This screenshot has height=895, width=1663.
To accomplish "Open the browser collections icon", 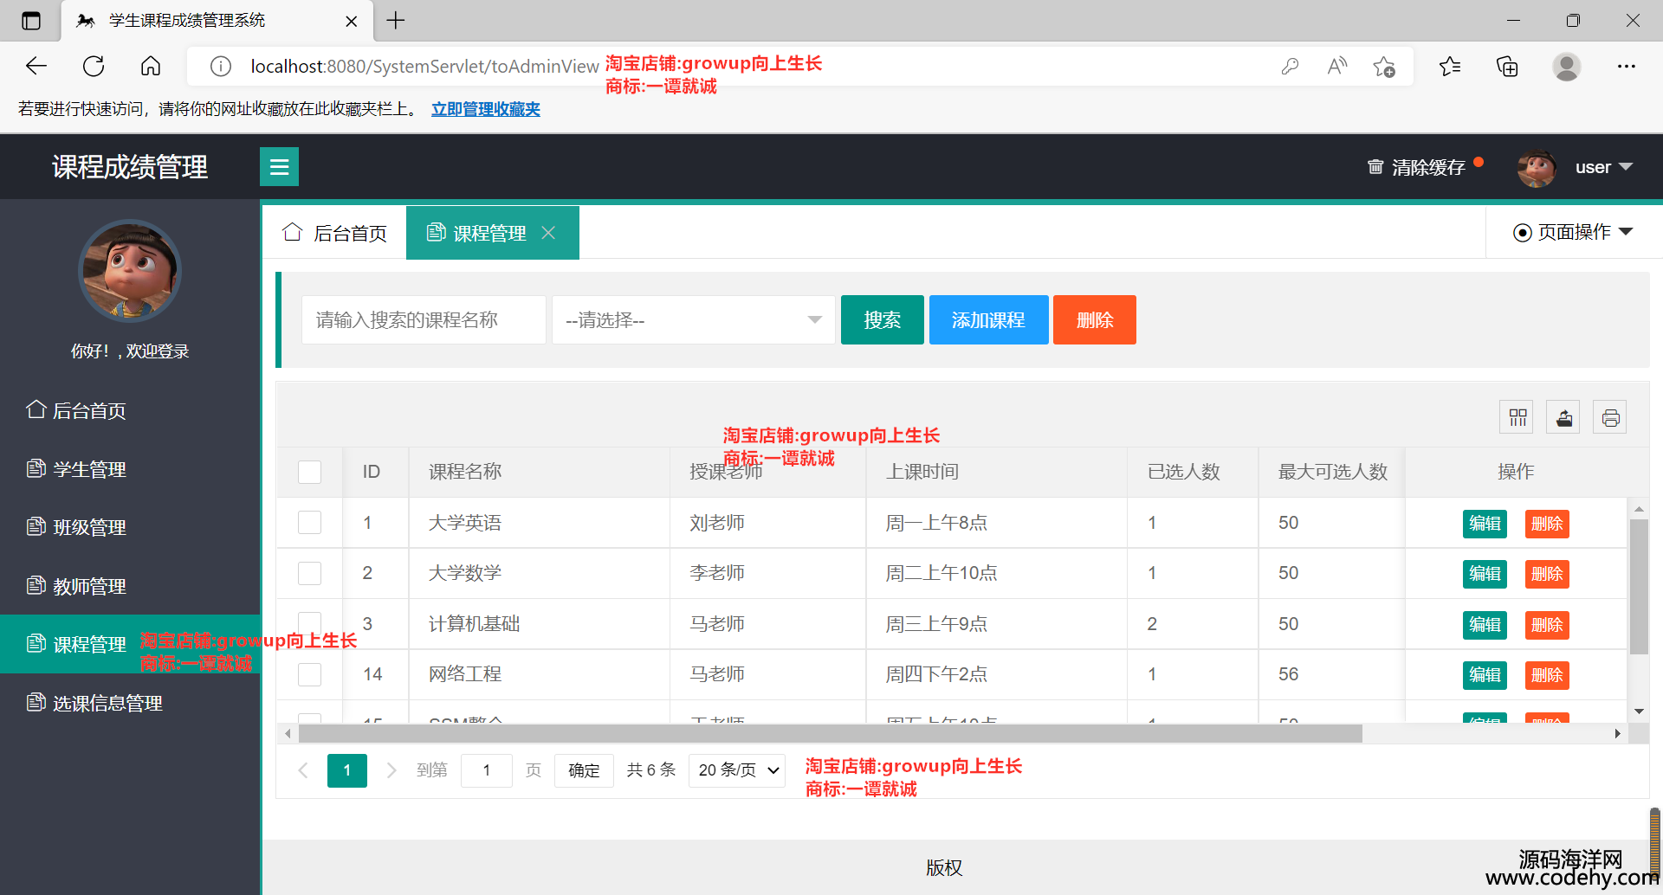I will [1507, 66].
